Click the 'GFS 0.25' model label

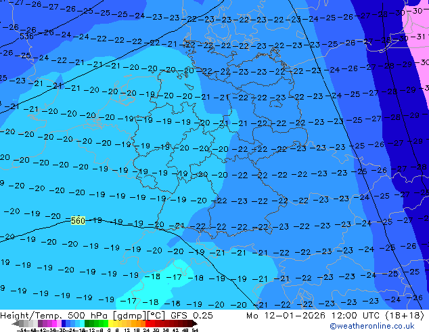[191, 316]
